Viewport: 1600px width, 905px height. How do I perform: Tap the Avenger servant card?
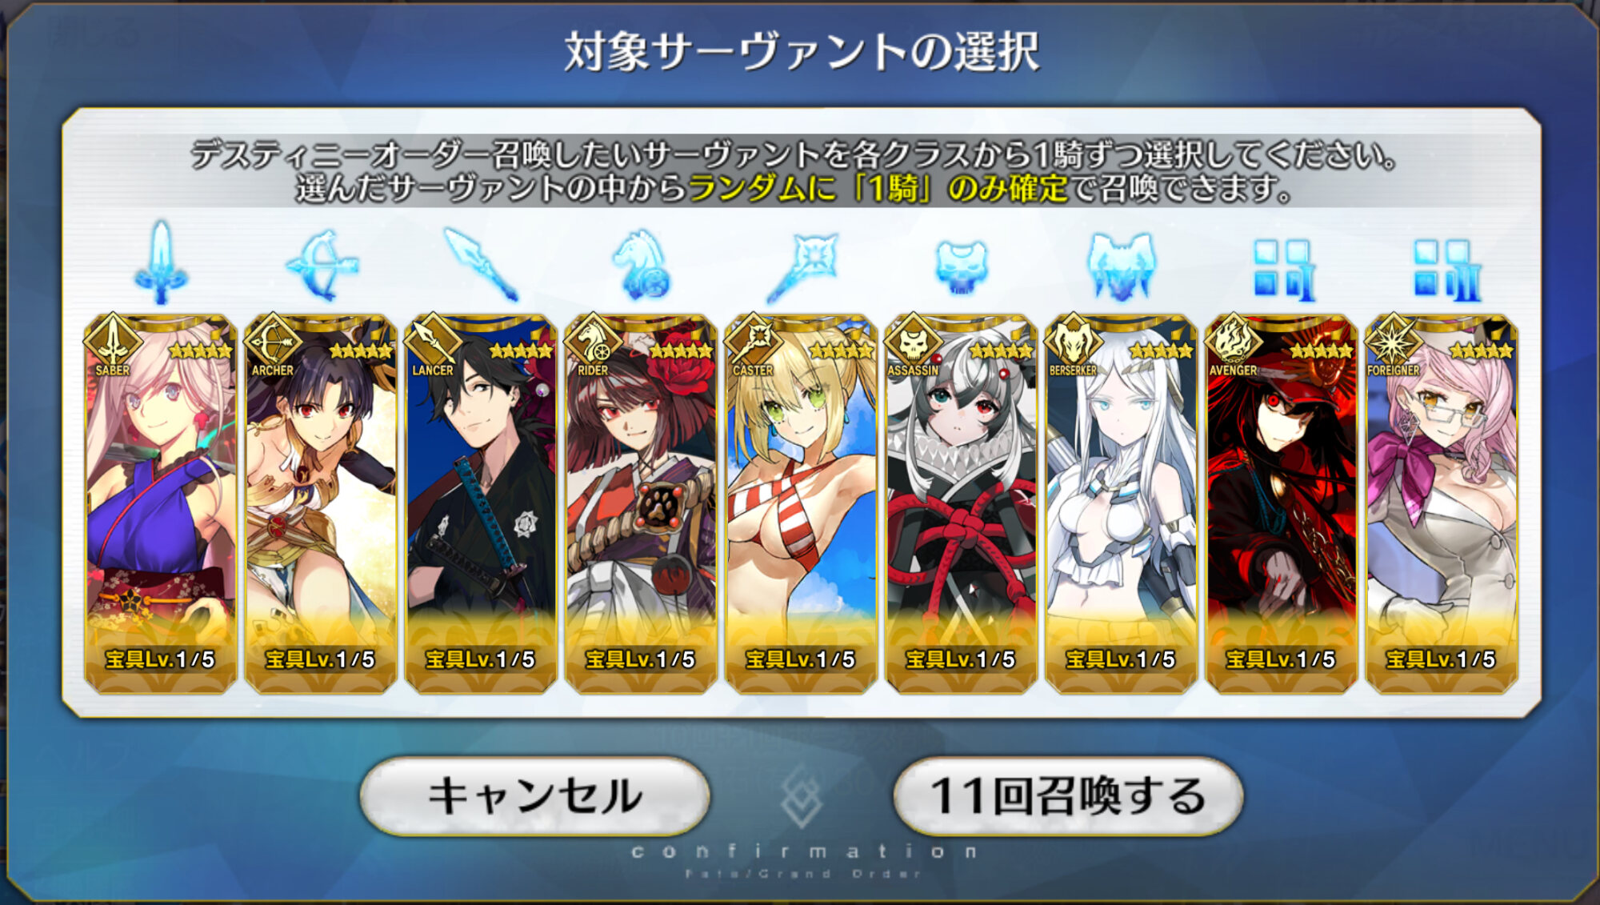[x=1281, y=503]
